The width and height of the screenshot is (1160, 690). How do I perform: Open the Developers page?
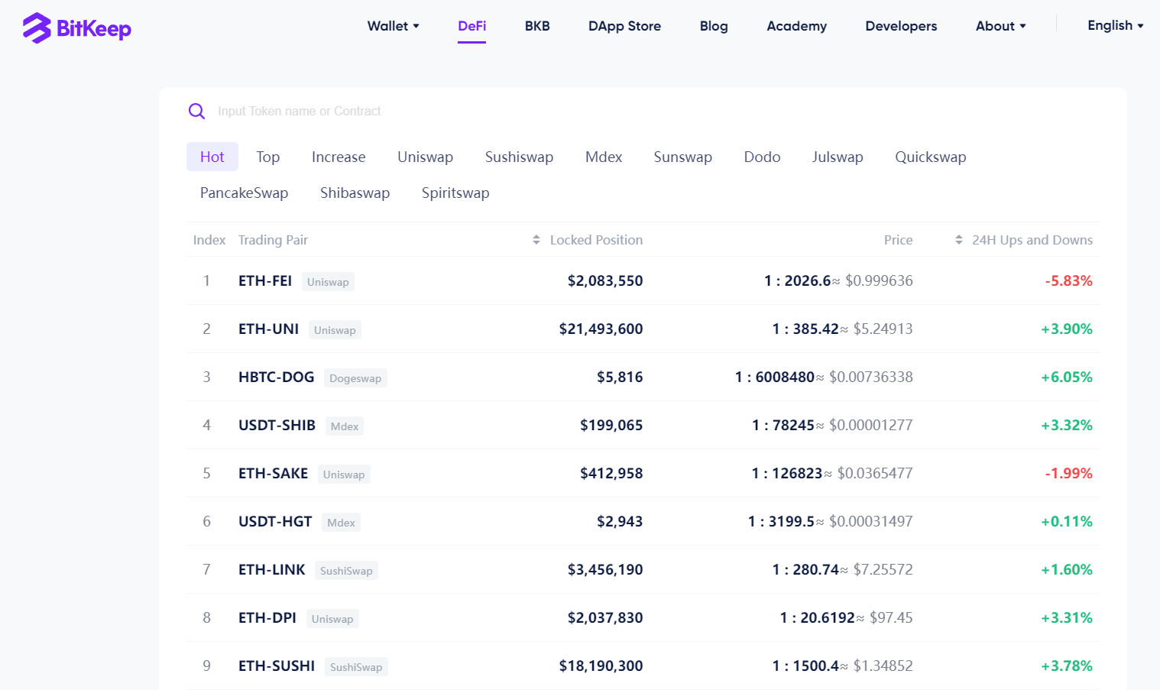(901, 26)
